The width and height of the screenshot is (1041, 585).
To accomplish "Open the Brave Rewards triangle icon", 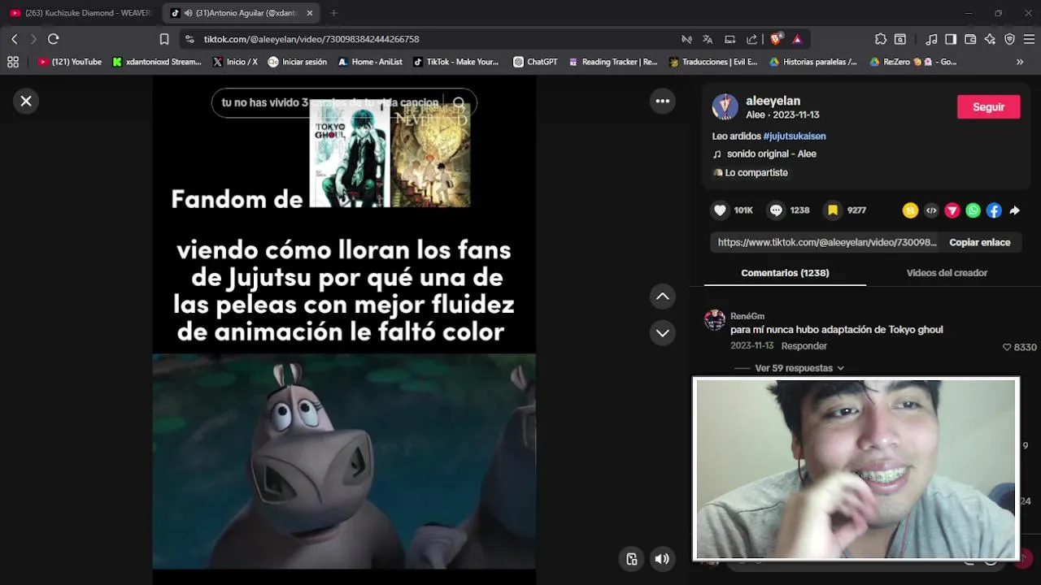I will [797, 39].
